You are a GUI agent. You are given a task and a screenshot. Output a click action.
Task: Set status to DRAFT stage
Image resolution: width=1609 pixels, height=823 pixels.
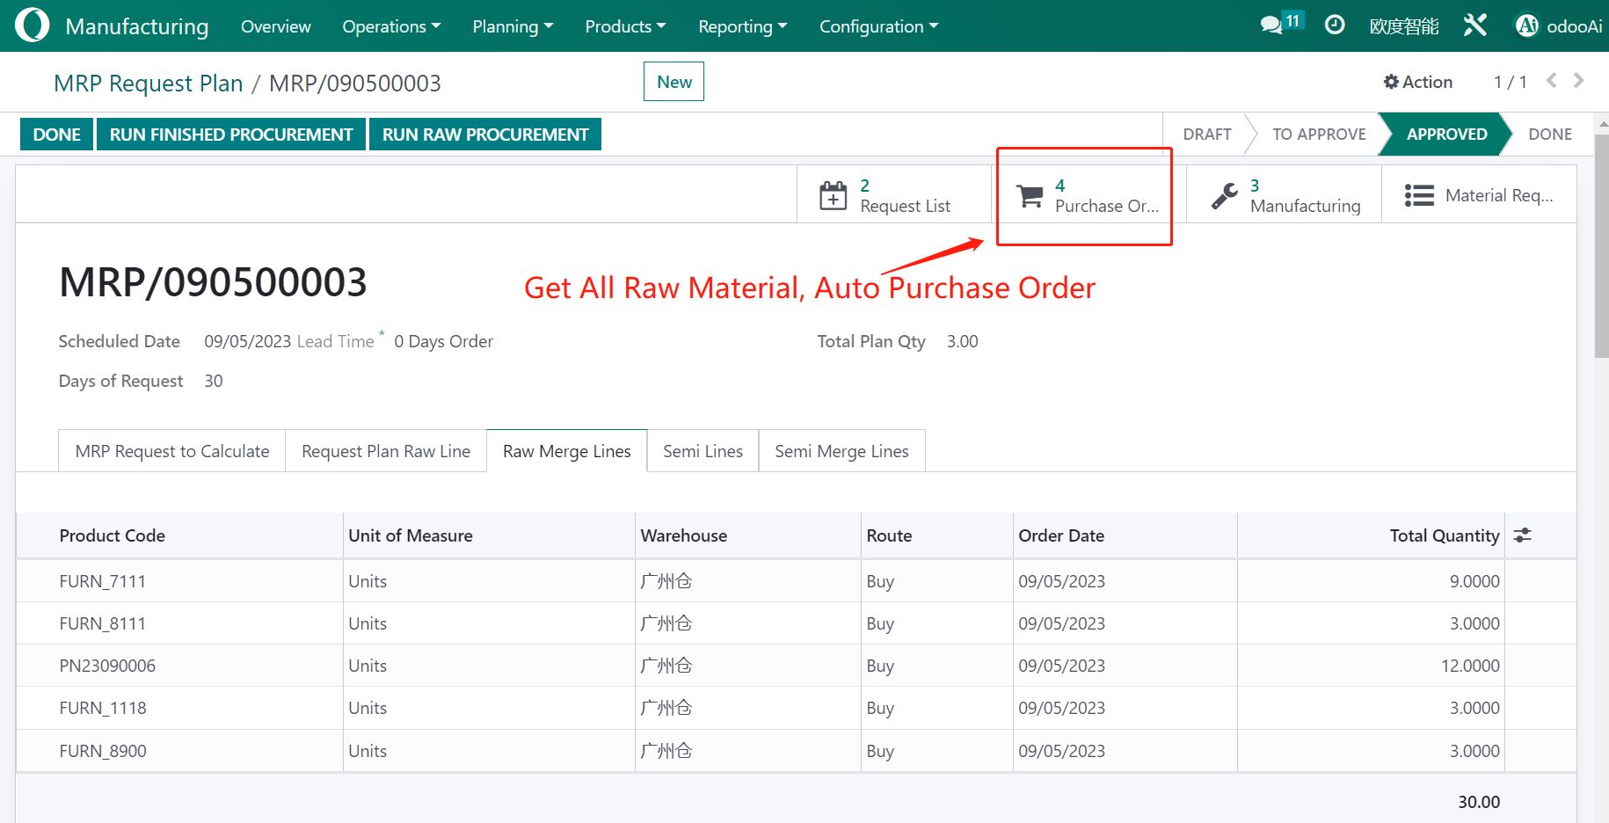coord(1206,135)
